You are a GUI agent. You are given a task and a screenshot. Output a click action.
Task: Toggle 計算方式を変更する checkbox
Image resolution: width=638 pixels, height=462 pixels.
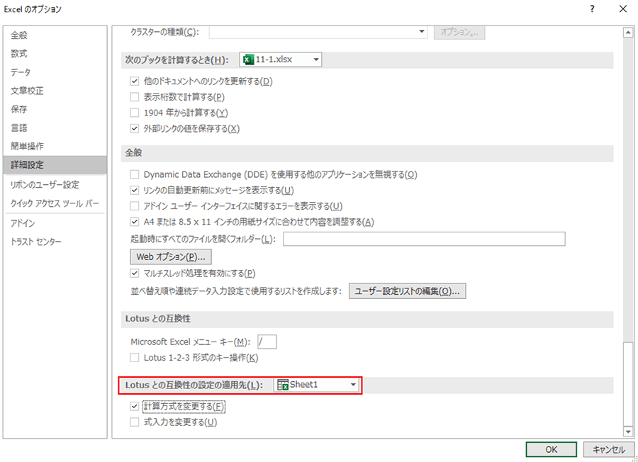click(134, 406)
